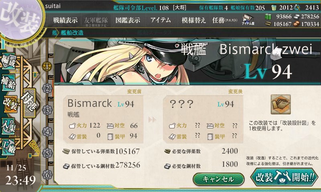The image size is (321, 192).
Task: Open the アイテム屋 item shop icon
Action: click(248, 20)
